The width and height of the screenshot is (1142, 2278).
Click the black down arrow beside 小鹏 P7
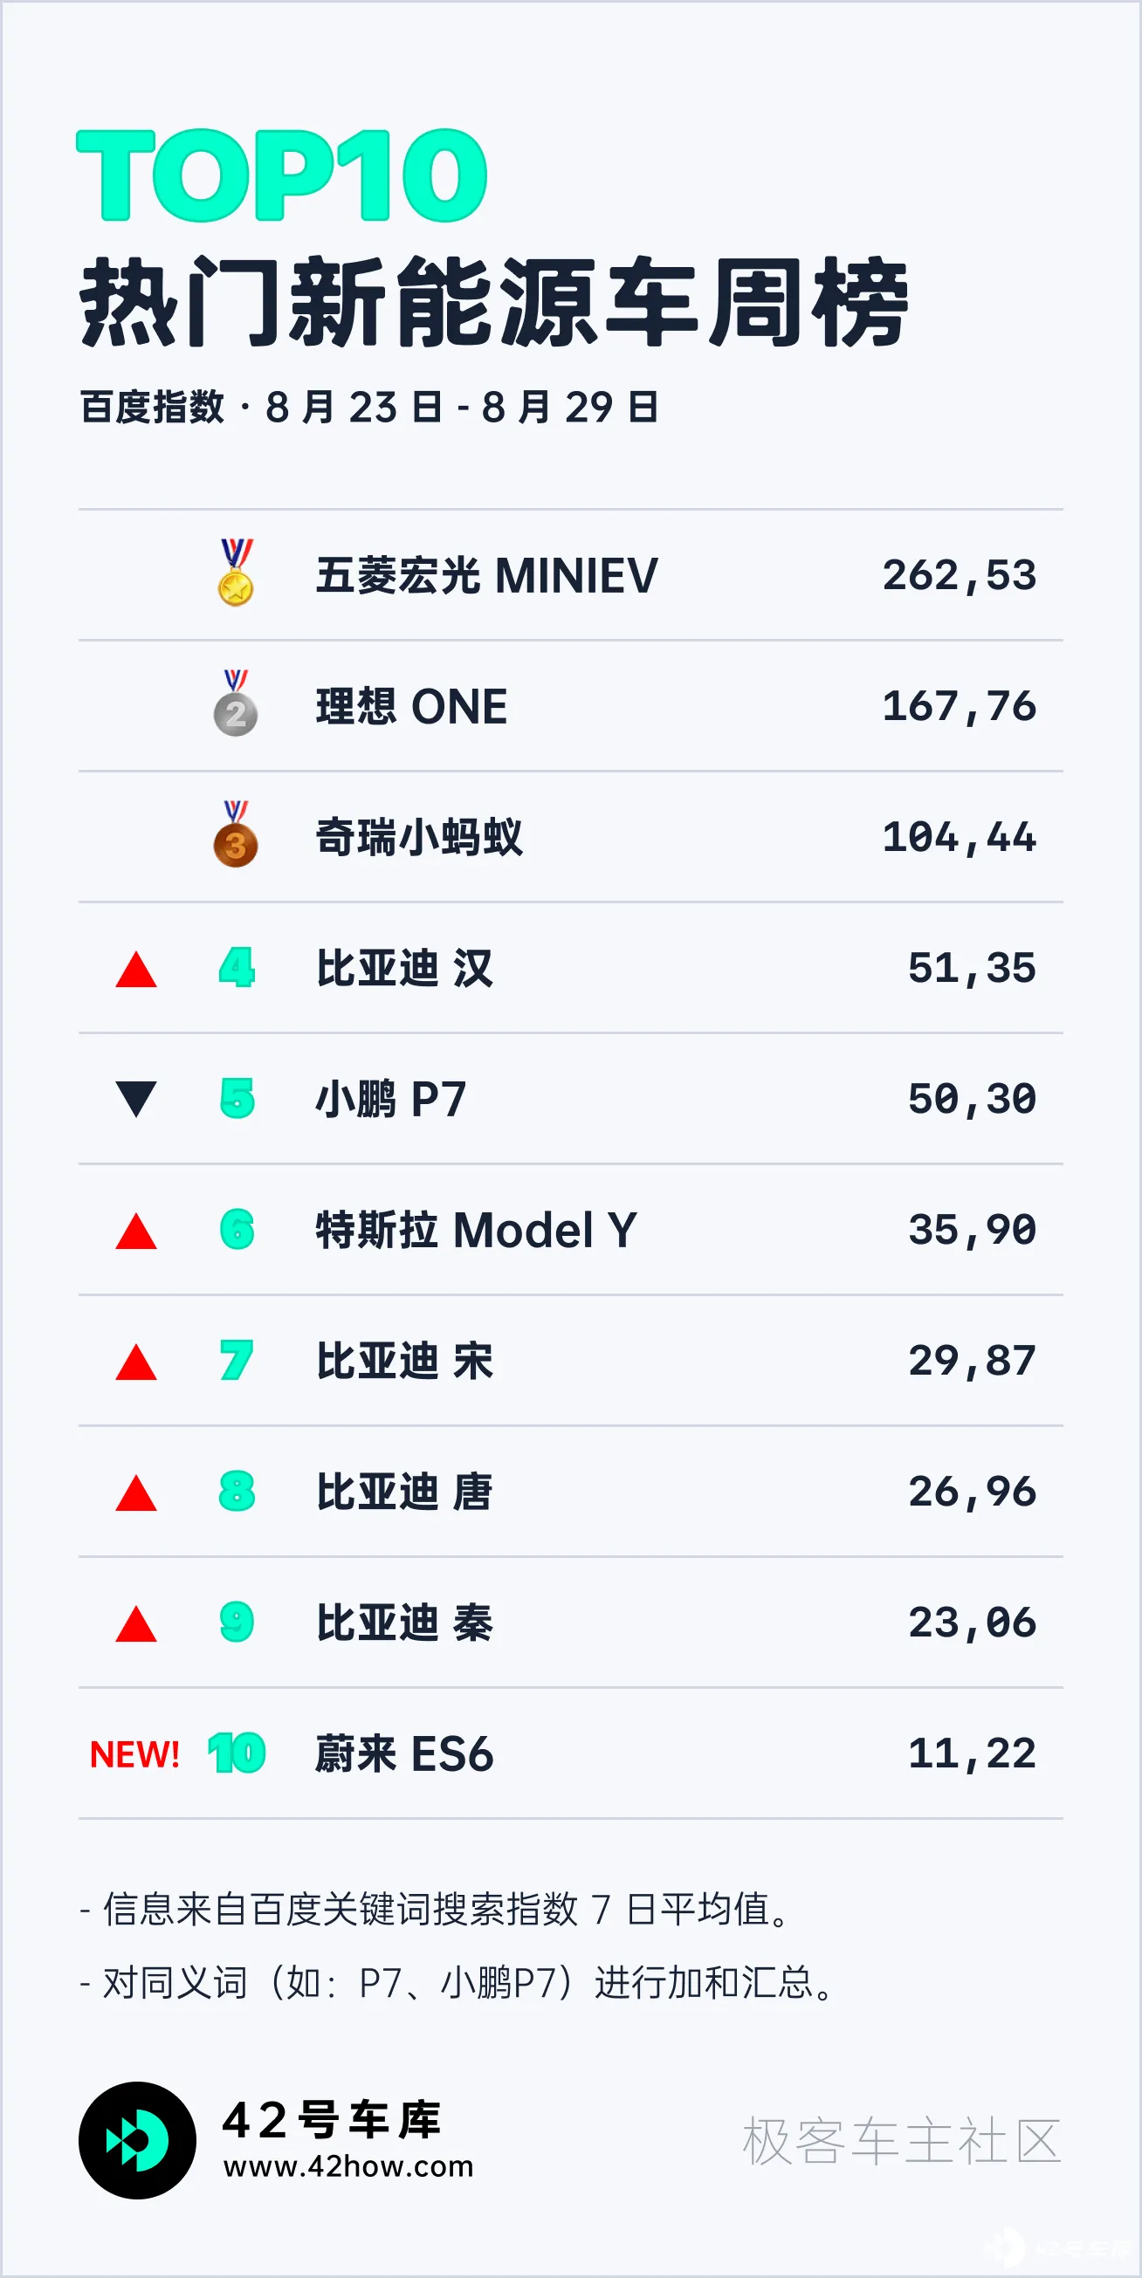pos(136,1098)
